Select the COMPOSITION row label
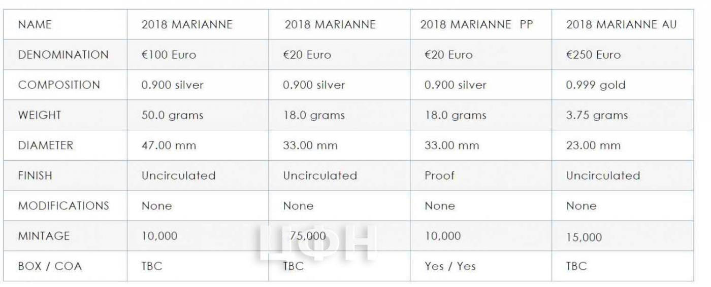The width and height of the screenshot is (711, 287). click(x=66, y=85)
